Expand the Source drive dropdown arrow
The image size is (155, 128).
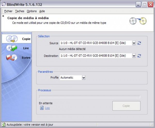134,43
